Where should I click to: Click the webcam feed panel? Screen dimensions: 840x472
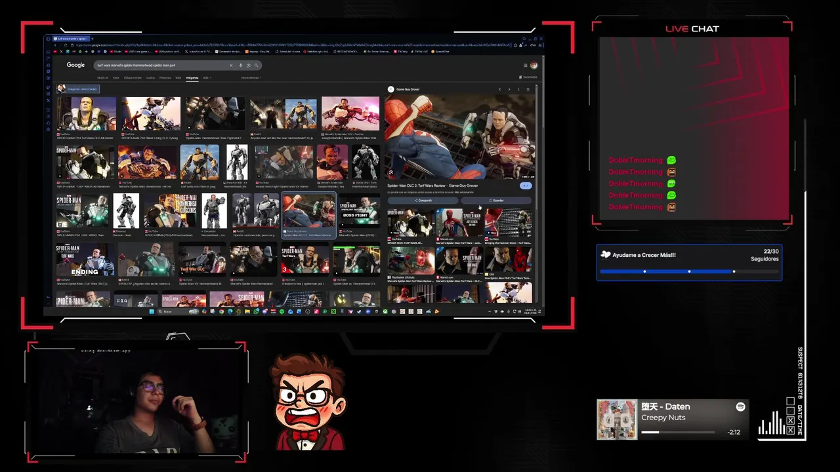137,403
